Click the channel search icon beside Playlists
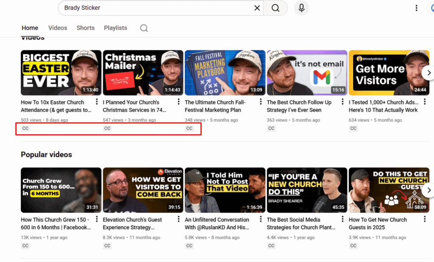The width and height of the screenshot is (434, 262). click(144, 28)
